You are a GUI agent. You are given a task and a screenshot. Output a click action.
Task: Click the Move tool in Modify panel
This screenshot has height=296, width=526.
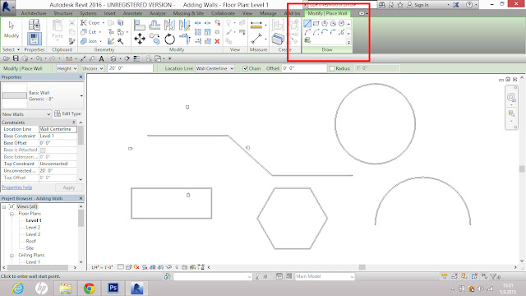[x=140, y=39]
